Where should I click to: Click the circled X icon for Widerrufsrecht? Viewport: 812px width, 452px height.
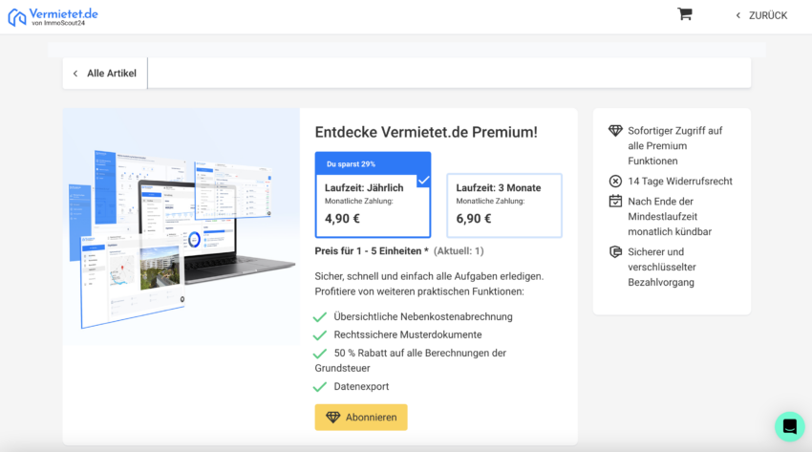coord(615,182)
